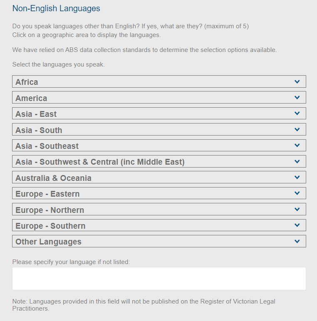Select the Asia - East heading text
This screenshot has height=321, width=317.
(x=36, y=114)
